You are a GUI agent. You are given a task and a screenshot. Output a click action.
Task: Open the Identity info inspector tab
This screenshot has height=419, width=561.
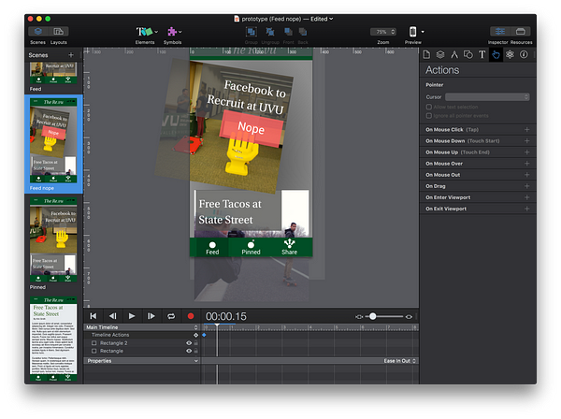[x=524, y=54]
